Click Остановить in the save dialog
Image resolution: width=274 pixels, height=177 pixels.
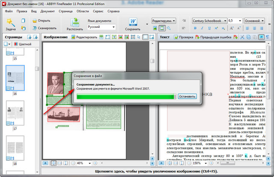tap(187, 96)
